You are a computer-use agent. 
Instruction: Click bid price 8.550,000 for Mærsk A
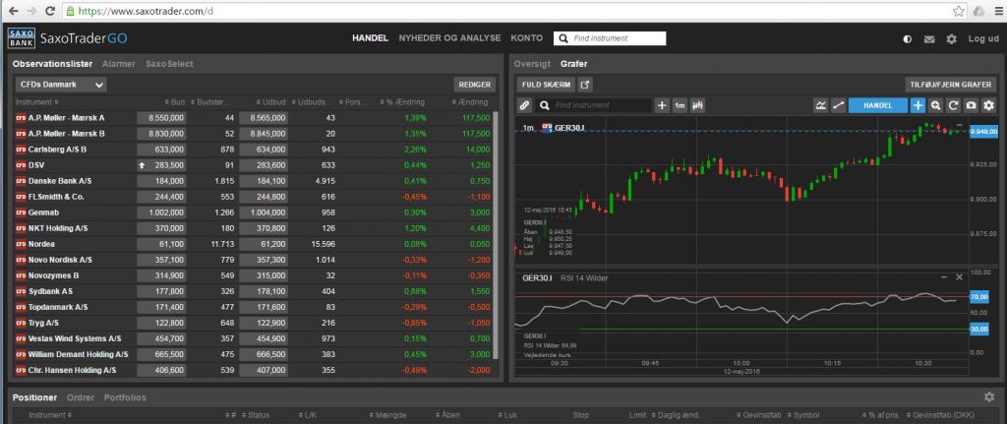coord(162,118)
